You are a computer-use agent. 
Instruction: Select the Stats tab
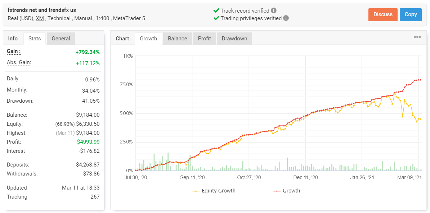pyautogui.click(x=35, y=39)
